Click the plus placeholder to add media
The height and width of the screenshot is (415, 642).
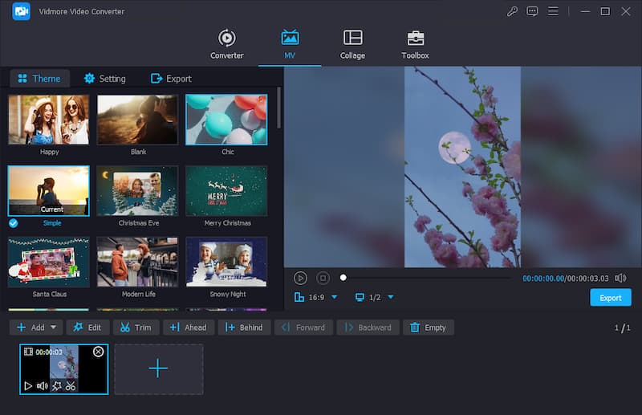(x=158, y=369)
